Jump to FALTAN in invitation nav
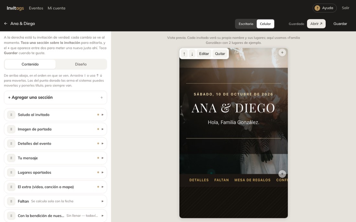The width and height of the screenshot is (356, 222). [221, 180]
